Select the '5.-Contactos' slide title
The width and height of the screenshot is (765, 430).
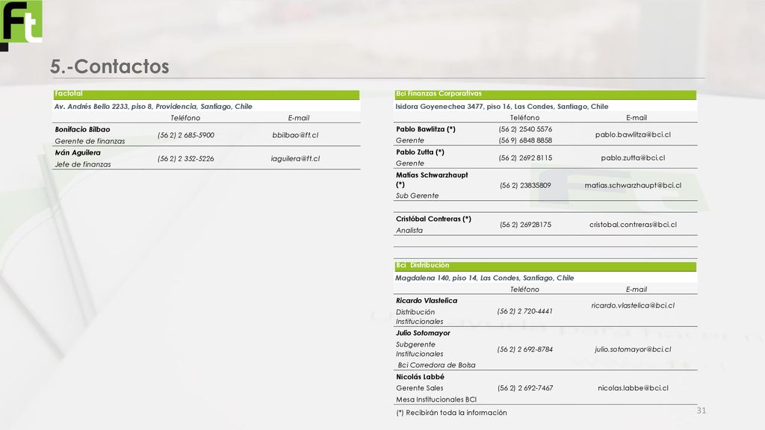110,66
